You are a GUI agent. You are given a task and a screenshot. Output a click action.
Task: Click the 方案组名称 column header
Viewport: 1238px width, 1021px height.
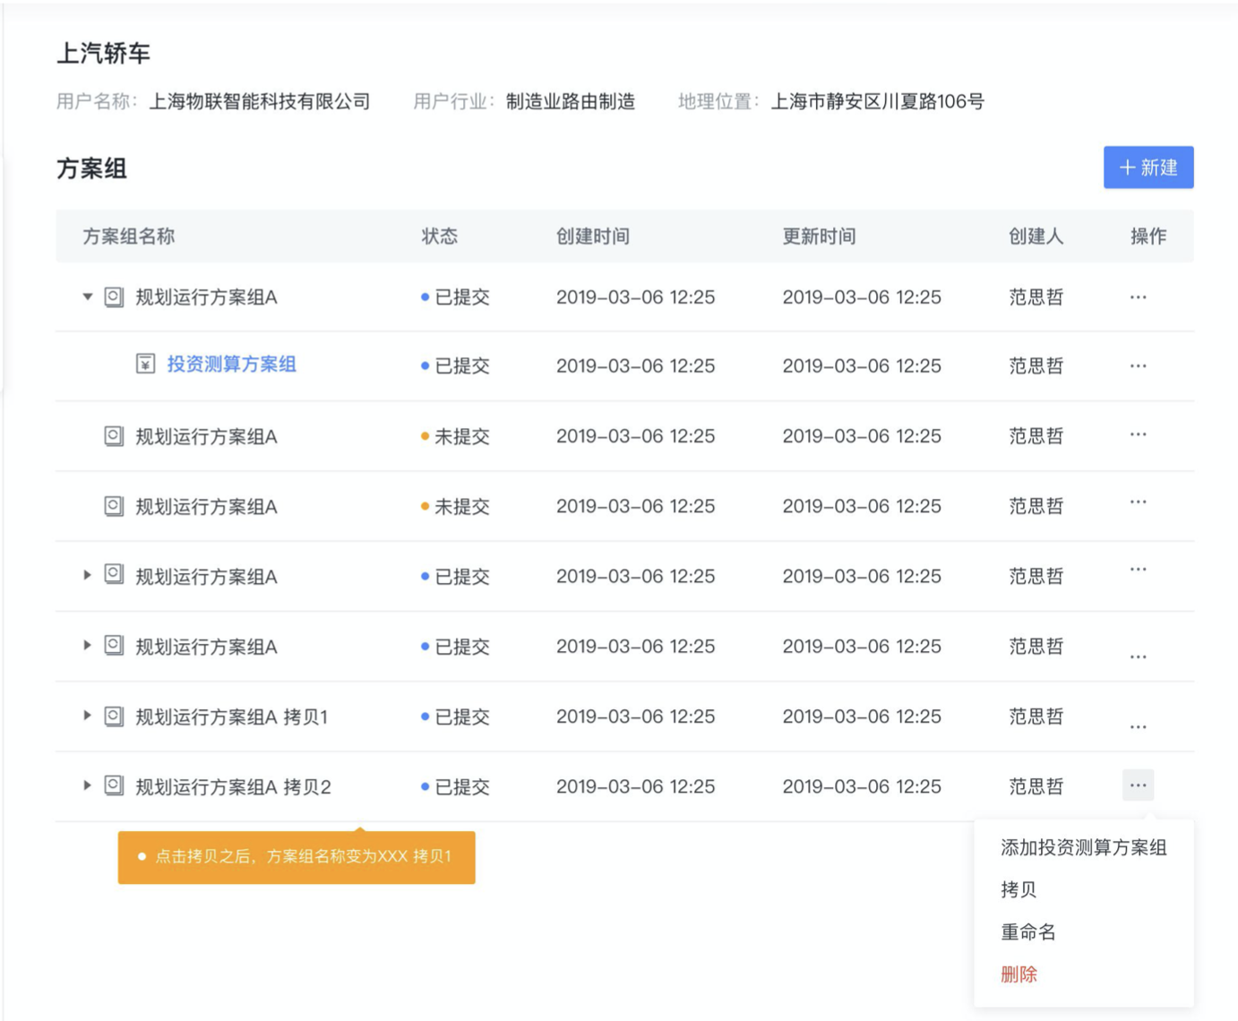pyautogui.click(x=128, y=236)
